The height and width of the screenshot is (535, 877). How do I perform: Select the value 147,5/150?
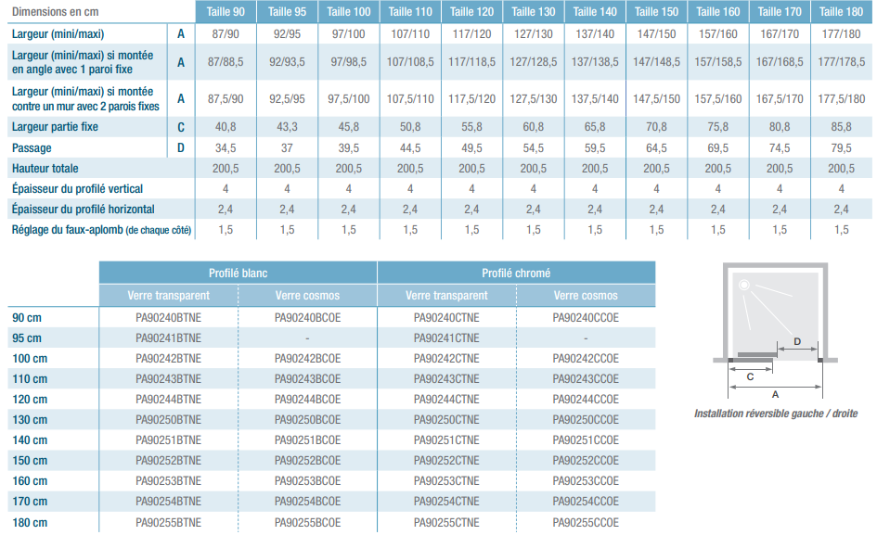(656, 99)
